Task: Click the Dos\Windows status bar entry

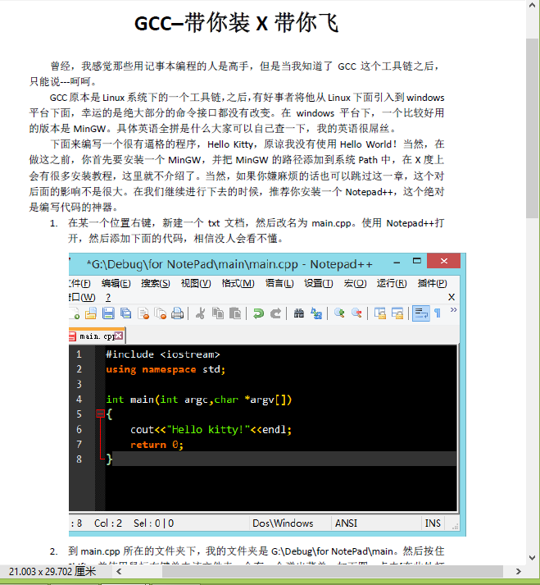Action: [283, 523]
